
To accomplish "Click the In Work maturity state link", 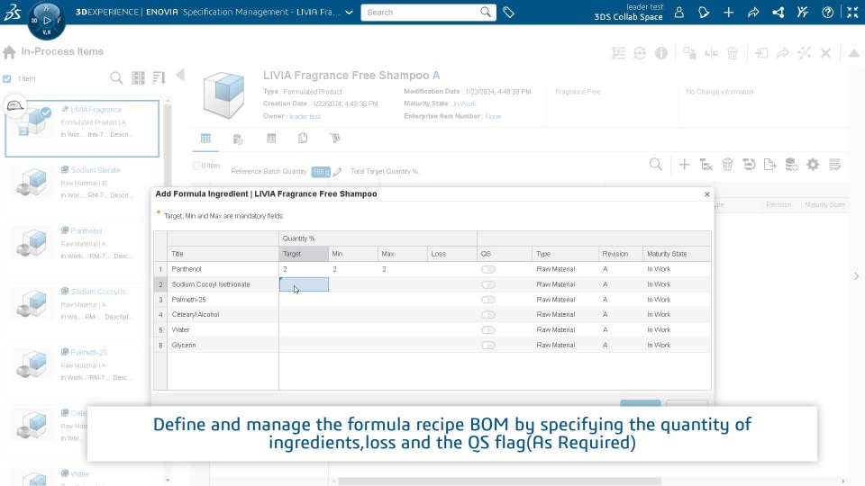I will (x=465, y=103).
